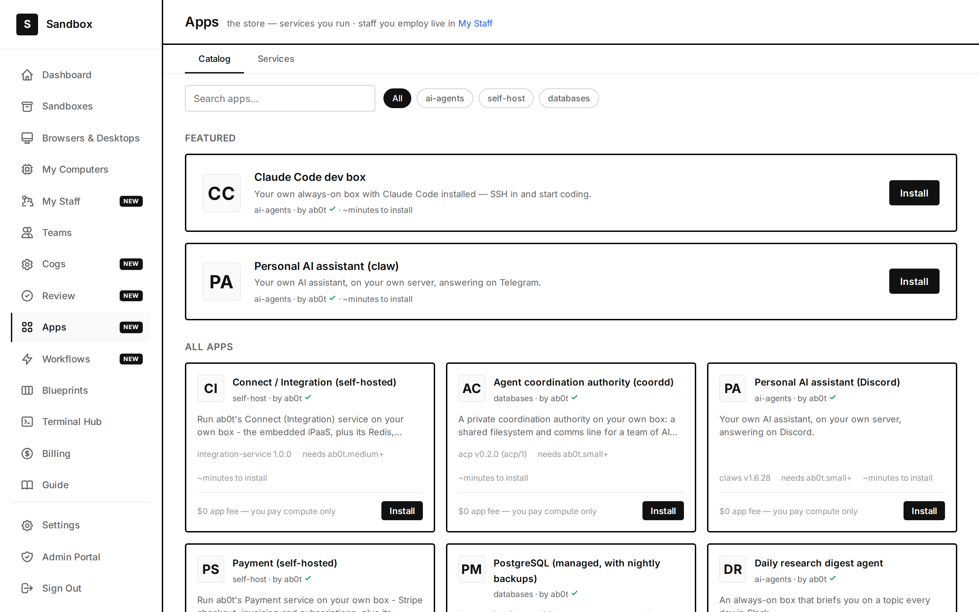Click the Personal AI assistant (claw) title

(x=326, y=266)
